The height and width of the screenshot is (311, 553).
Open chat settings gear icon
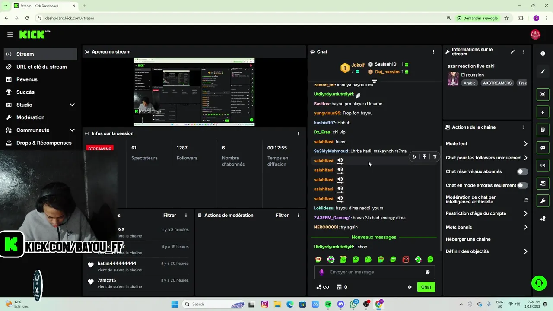410,287
